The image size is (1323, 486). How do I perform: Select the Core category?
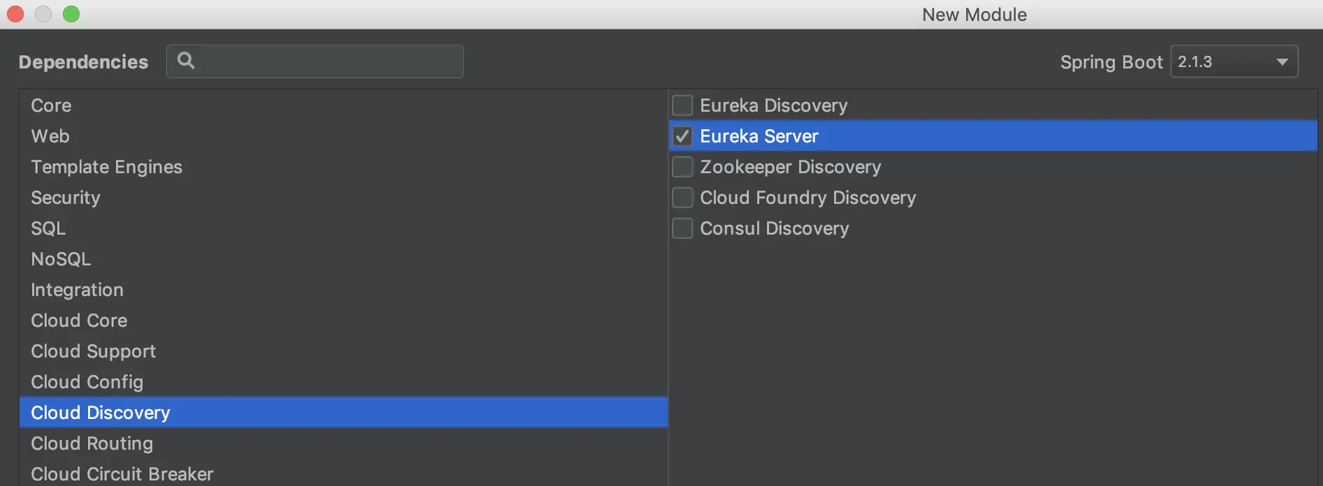pos(51,105)
